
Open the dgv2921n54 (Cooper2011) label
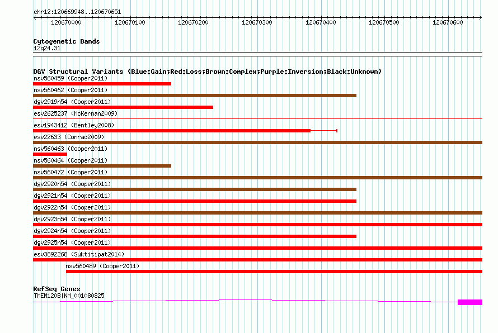point(72,196)
